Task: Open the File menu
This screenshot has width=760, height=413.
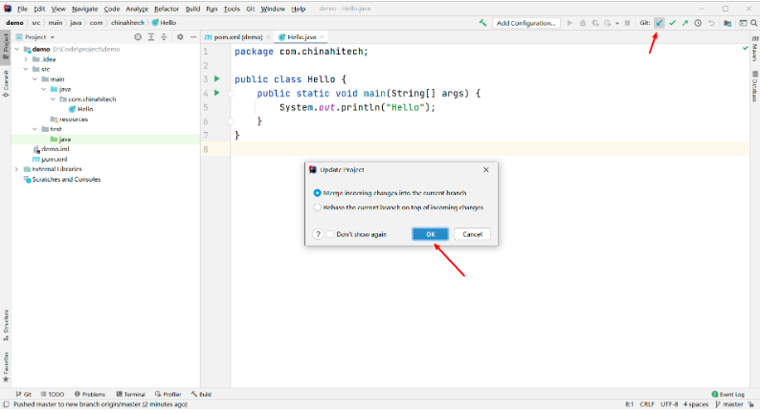Action: (x=22, y=9)
